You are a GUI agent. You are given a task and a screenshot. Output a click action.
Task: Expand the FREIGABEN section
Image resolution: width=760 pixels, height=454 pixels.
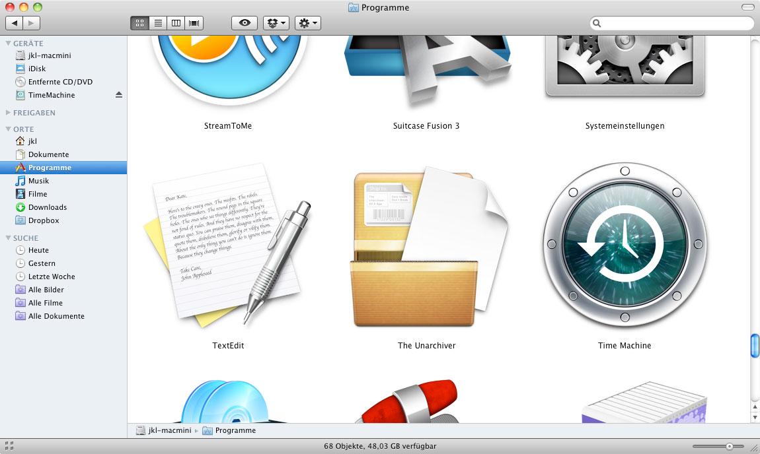pyautogui.click(x=8, y=112)
